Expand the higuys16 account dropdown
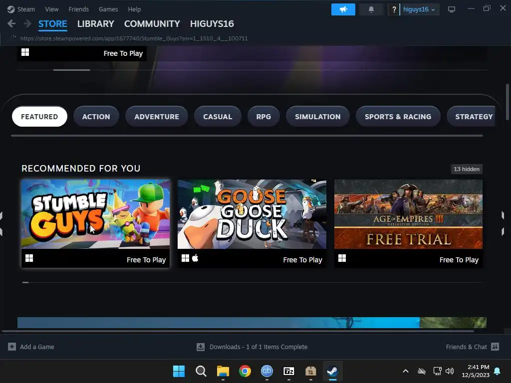Screen dimensions: 511x383 [419, 9]
